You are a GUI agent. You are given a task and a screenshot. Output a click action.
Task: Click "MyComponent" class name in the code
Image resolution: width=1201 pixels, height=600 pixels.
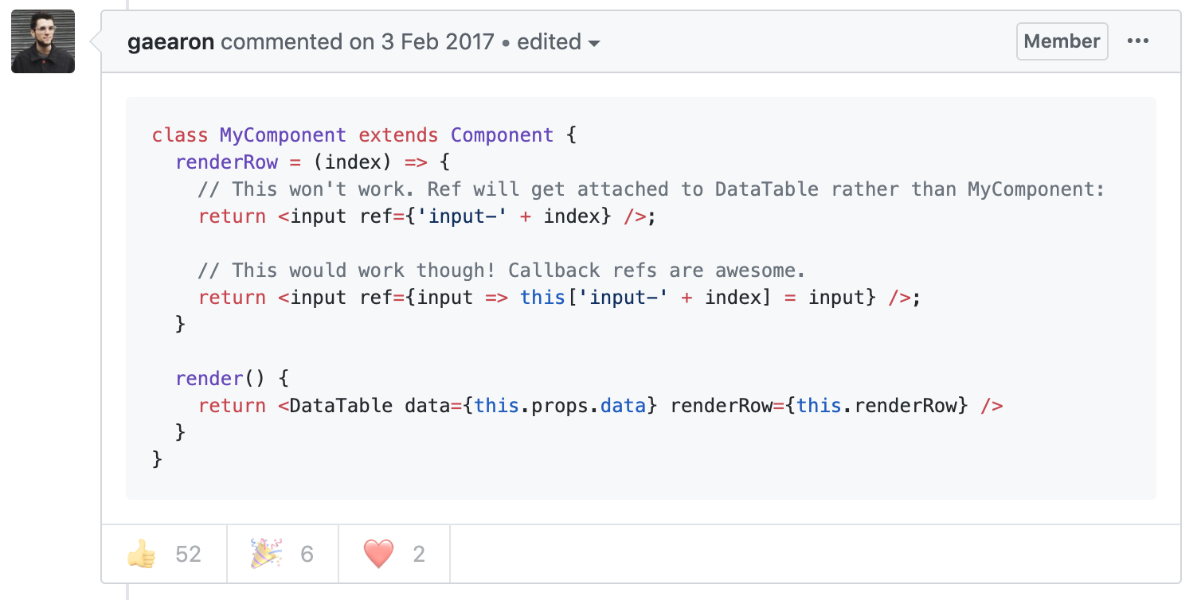pos(283,135)
